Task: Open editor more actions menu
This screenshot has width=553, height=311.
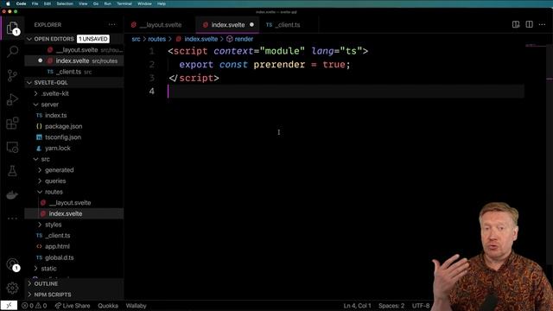Action: [542, 25]
